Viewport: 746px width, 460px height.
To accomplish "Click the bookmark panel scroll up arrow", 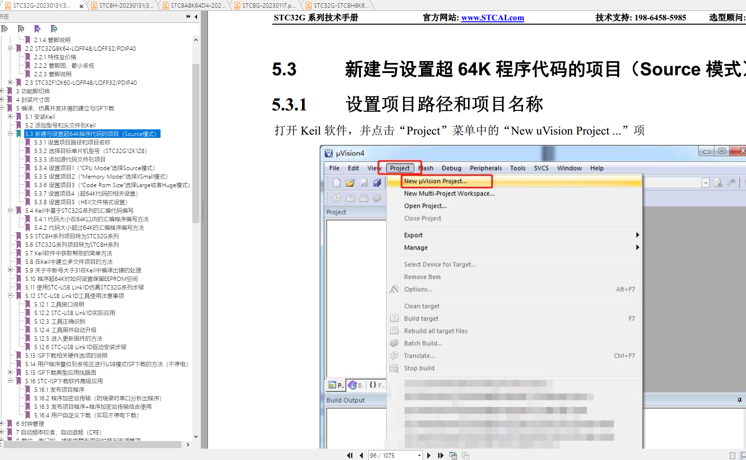I will point(196,40).
